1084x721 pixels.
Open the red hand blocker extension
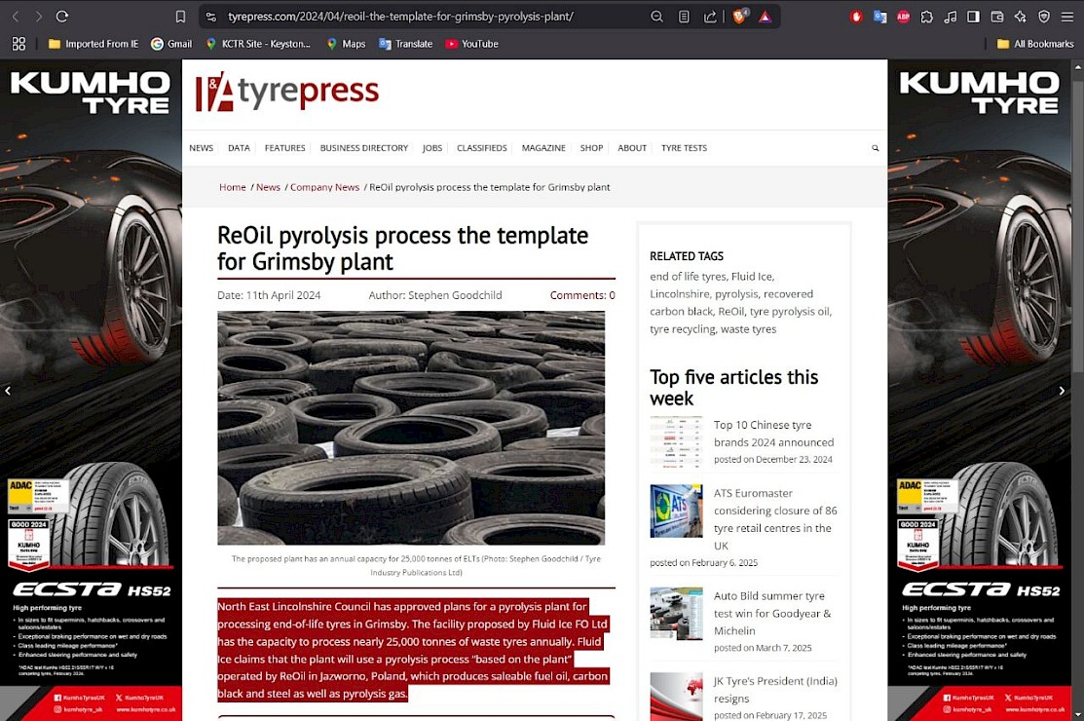click(x=856, y=17)
